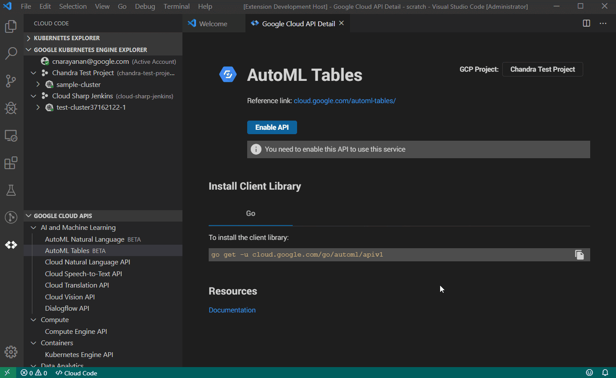Open the Run and Debug view icon
This screenshot has height=378, width=616.
11,108
